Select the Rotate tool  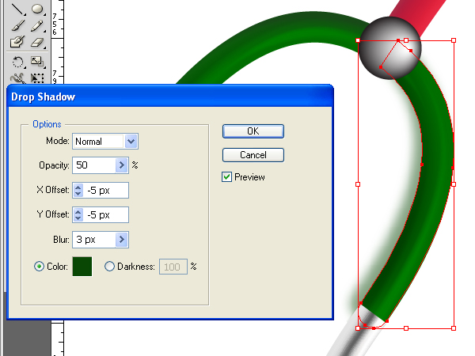(17, 62)
